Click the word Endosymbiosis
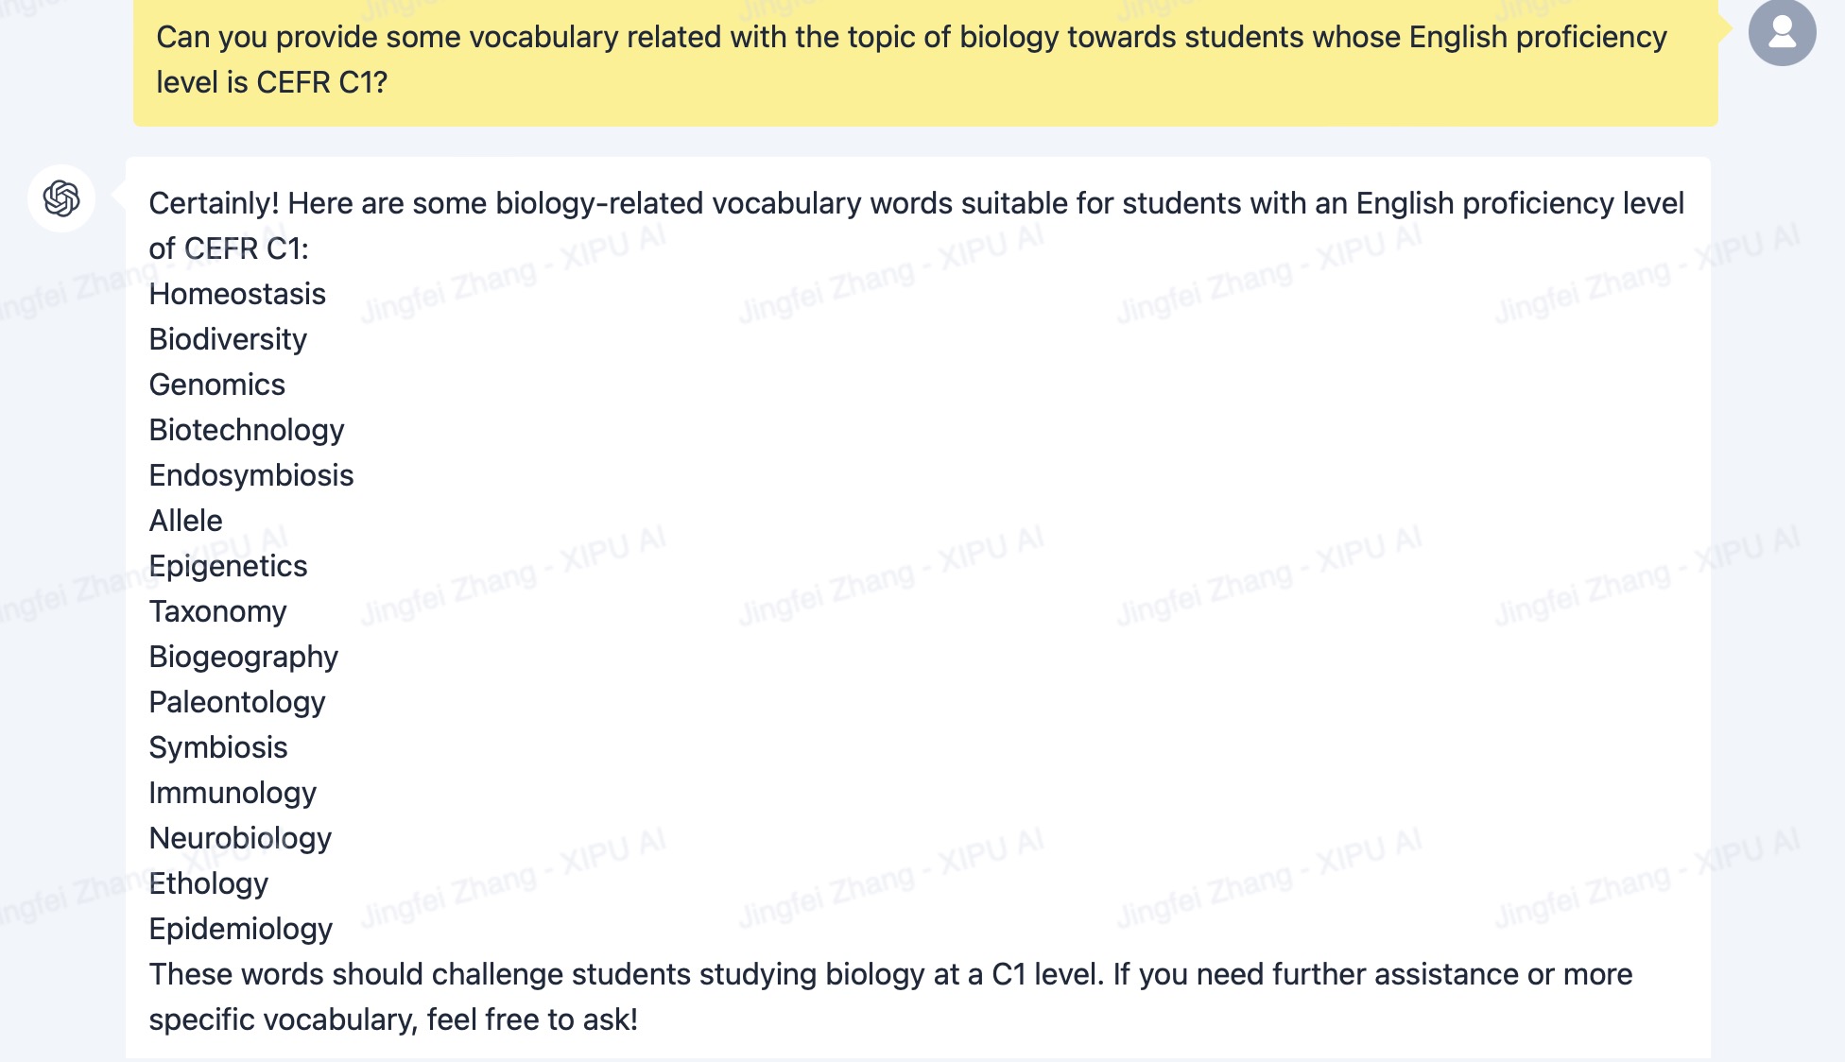Image resolution: width=1845 pixels, height=1062 pixels. [251, 475]
